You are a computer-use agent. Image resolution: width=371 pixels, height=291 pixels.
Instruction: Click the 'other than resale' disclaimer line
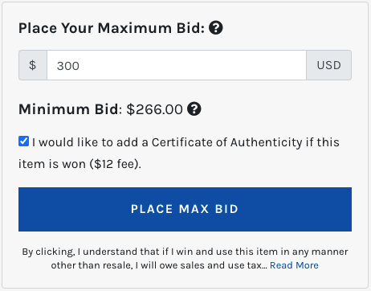pyautogui.click(x=159, y=265)
